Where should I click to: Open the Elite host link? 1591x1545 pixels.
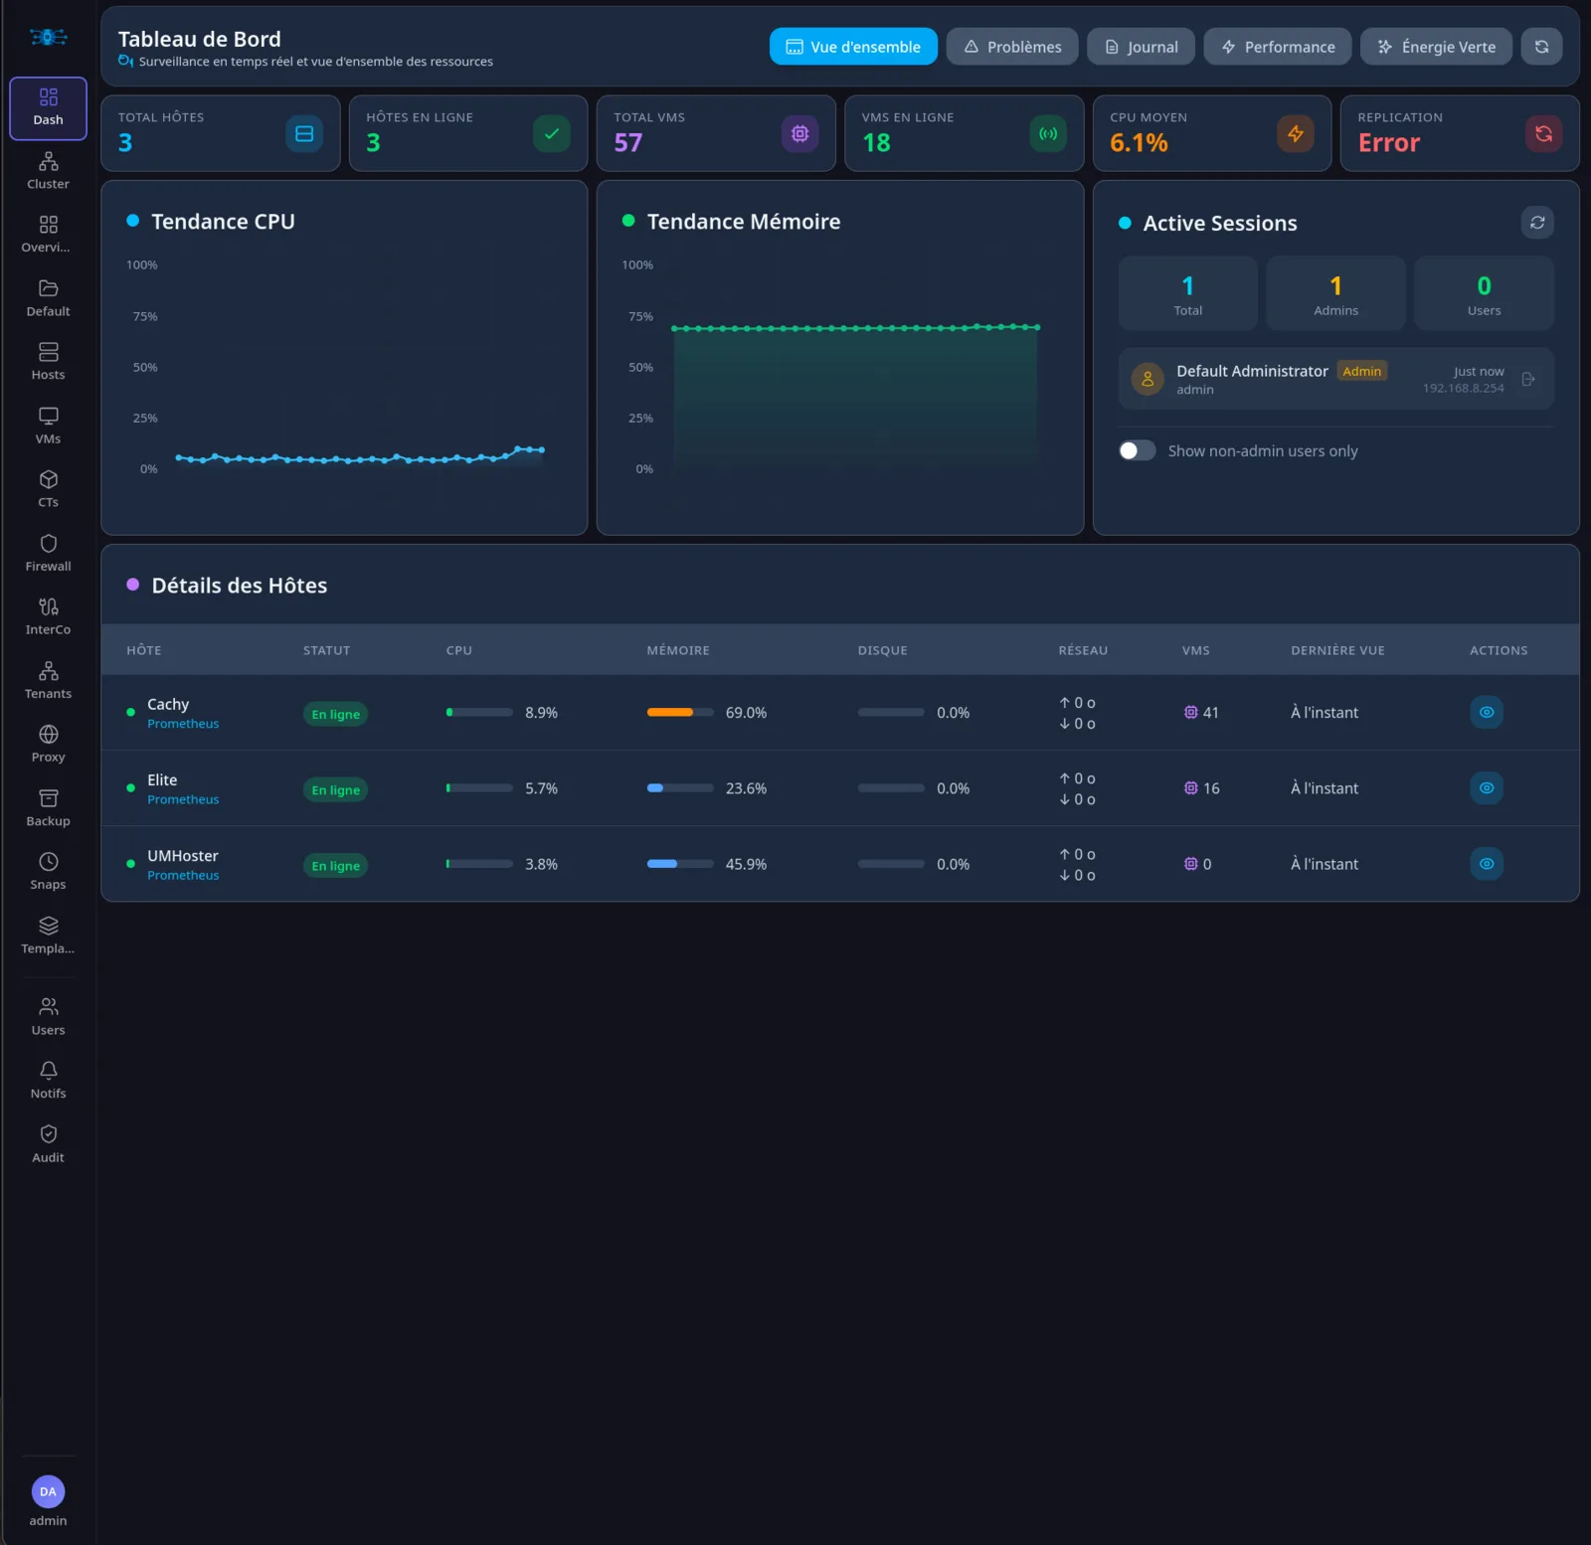click(x=162, y=780)
